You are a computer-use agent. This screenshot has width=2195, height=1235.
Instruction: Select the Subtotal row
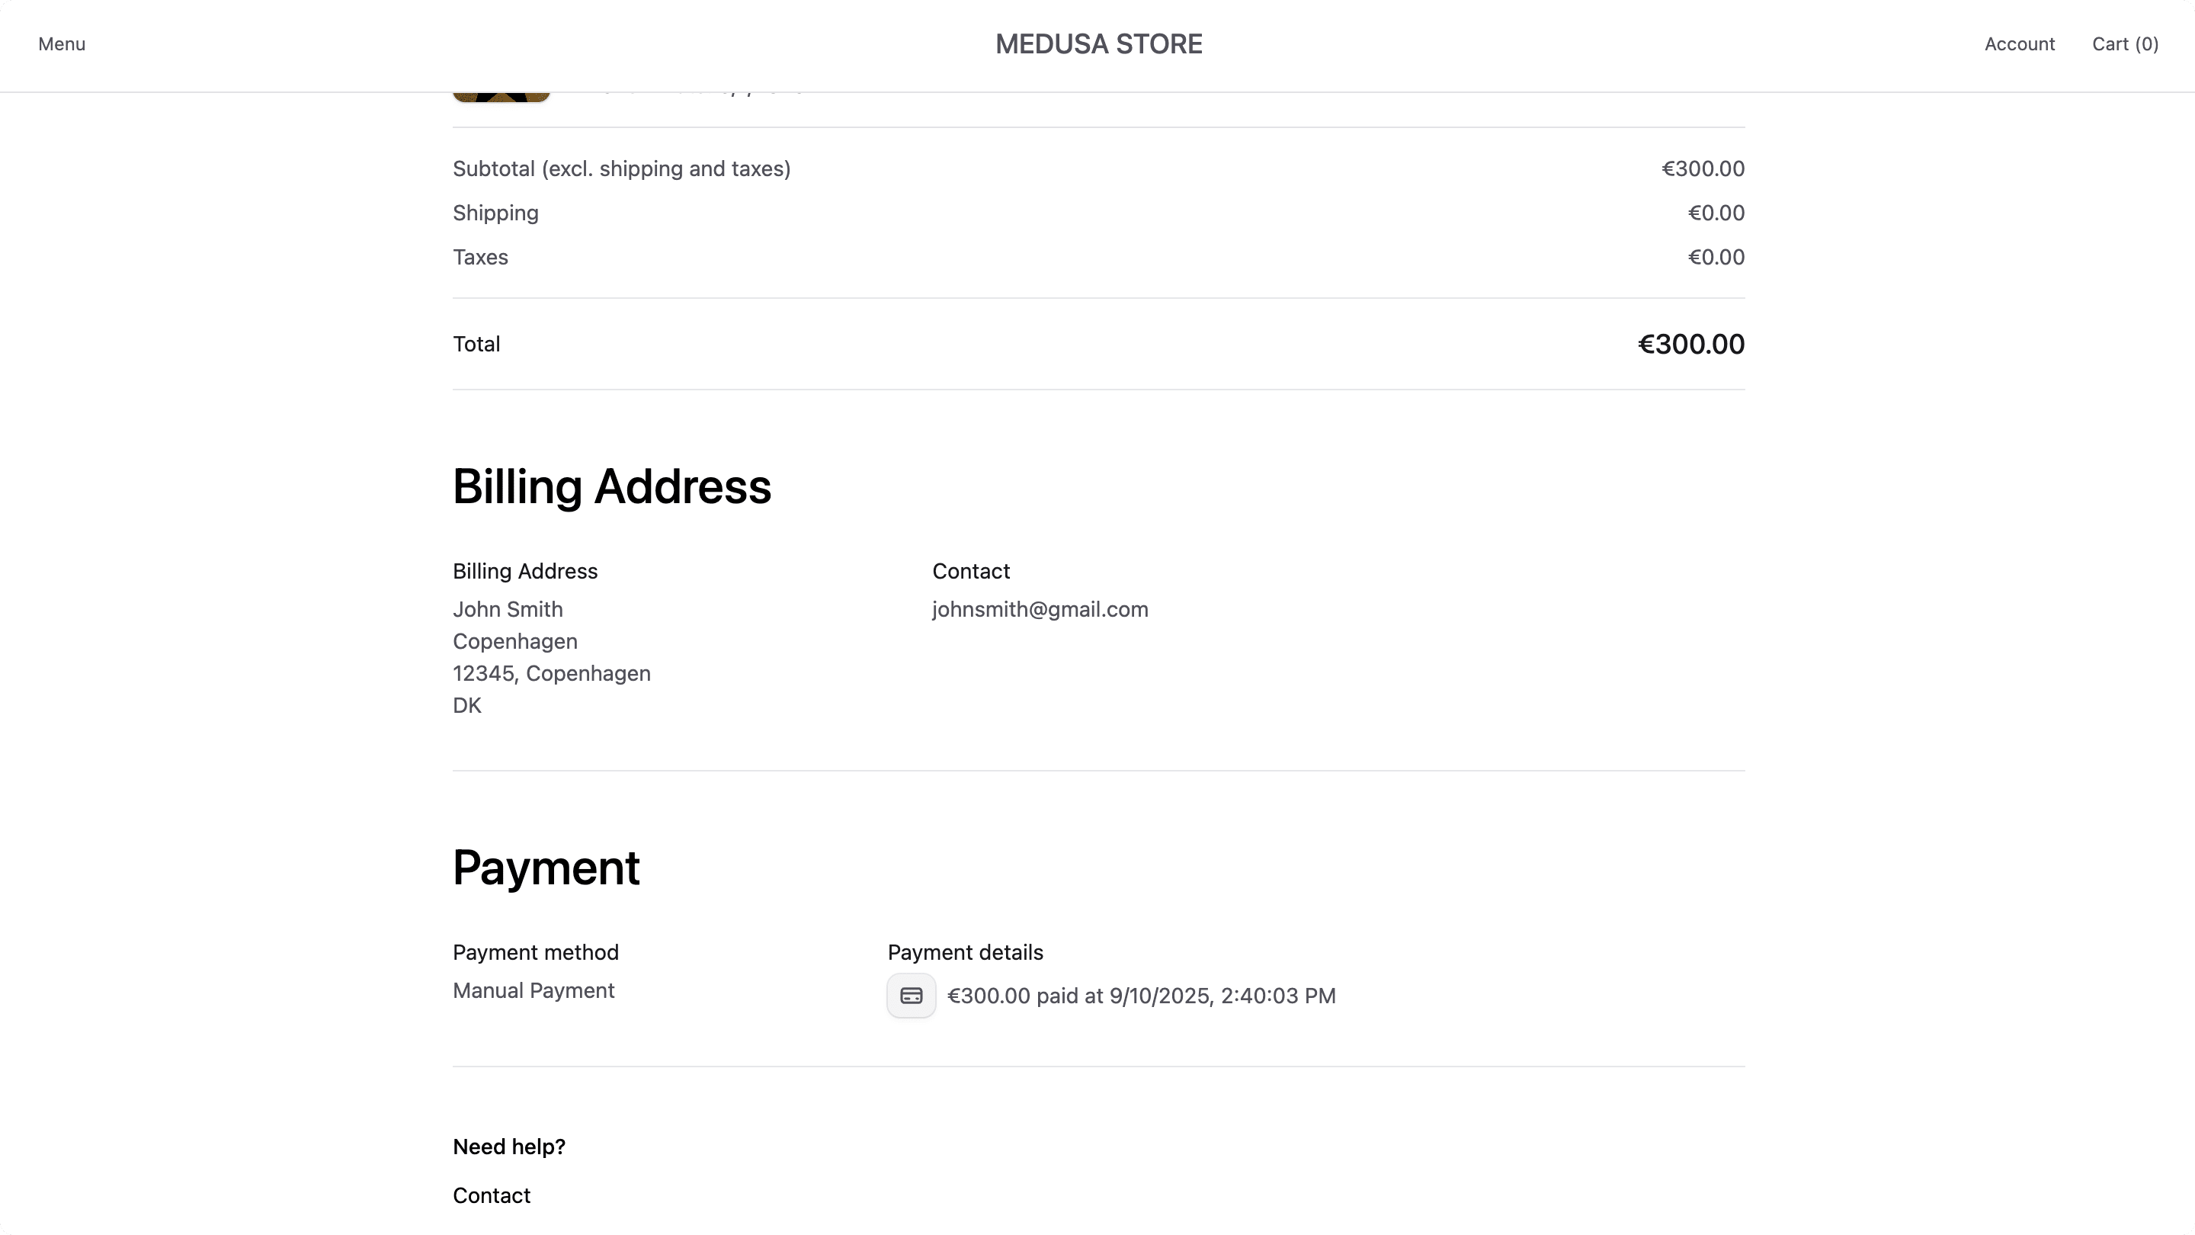[620, 168]
